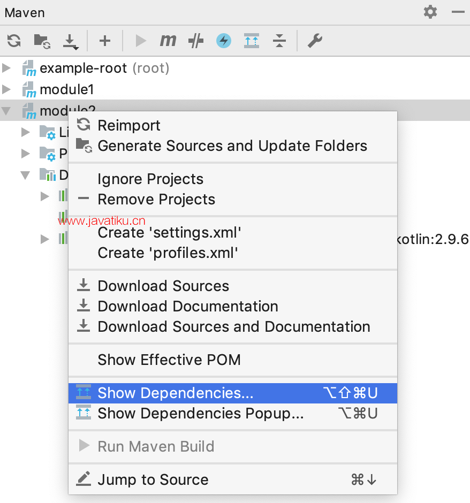This screenshot has height=503, width=470.
Task: Select Download Sources and Documentation menu item
Action: click(233, 326)
